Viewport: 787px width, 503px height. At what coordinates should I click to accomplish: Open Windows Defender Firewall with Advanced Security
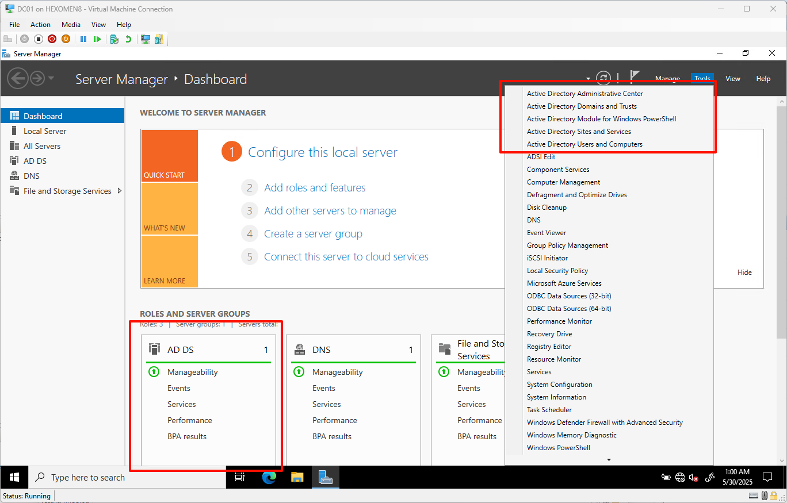605,423
